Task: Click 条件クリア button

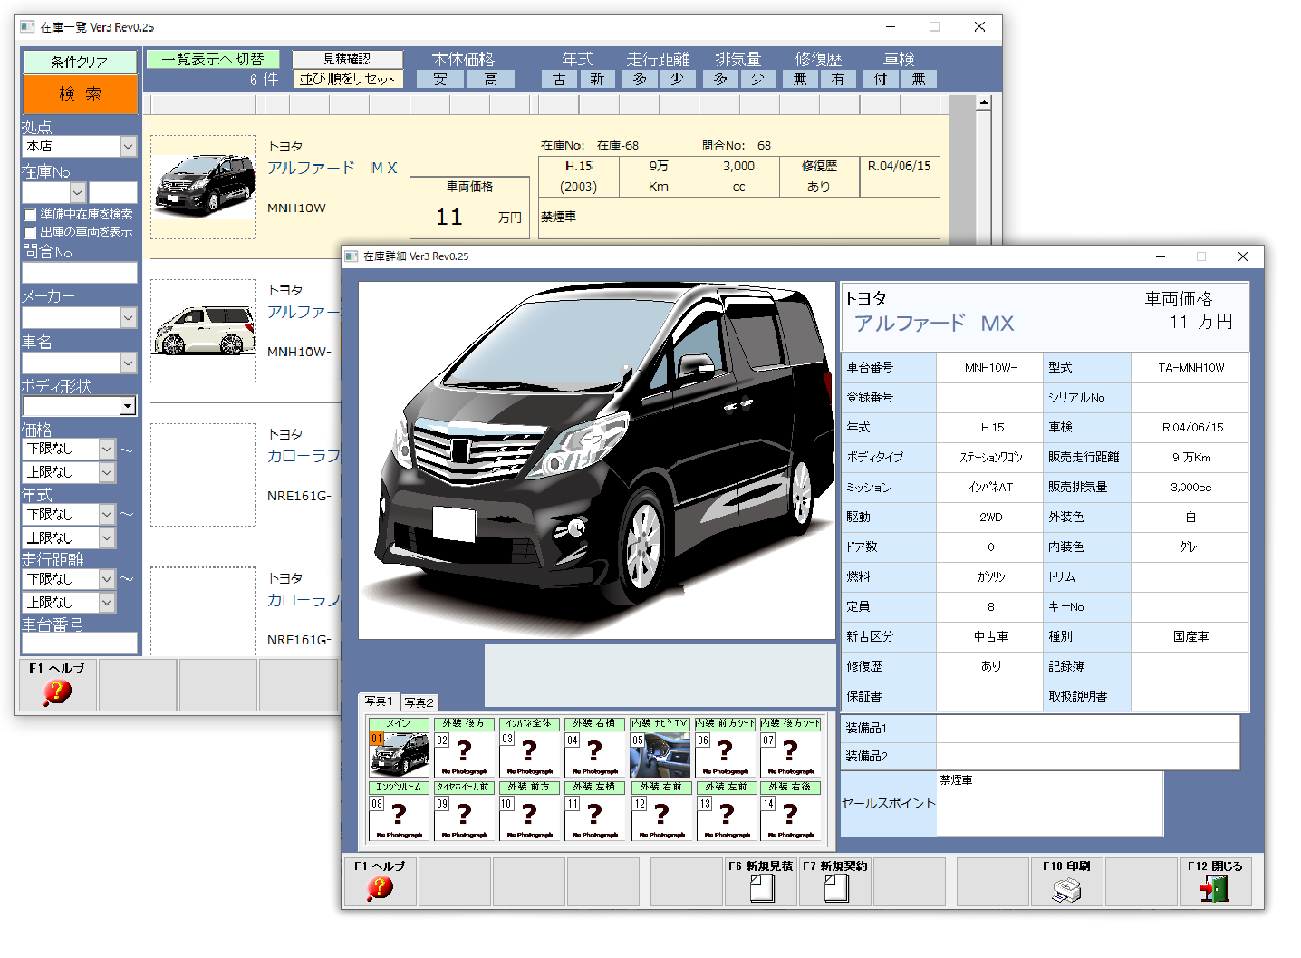Action: (x=80, y=62)
